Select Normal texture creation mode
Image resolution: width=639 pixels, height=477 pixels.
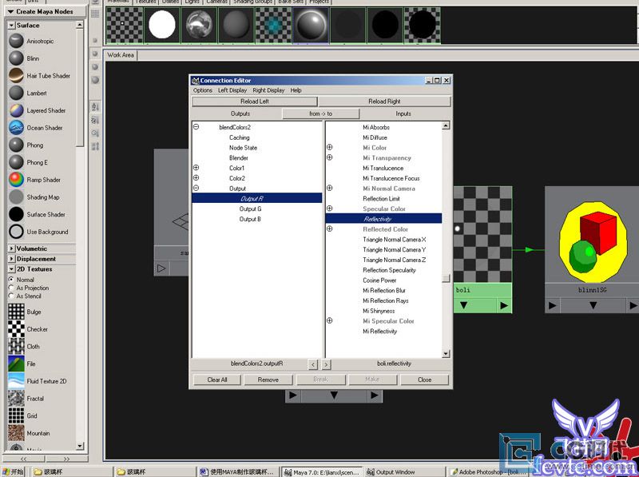click(11, 280)
